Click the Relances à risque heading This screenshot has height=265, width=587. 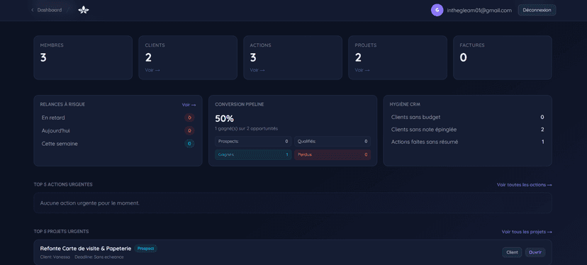click(x=62, y=104)
